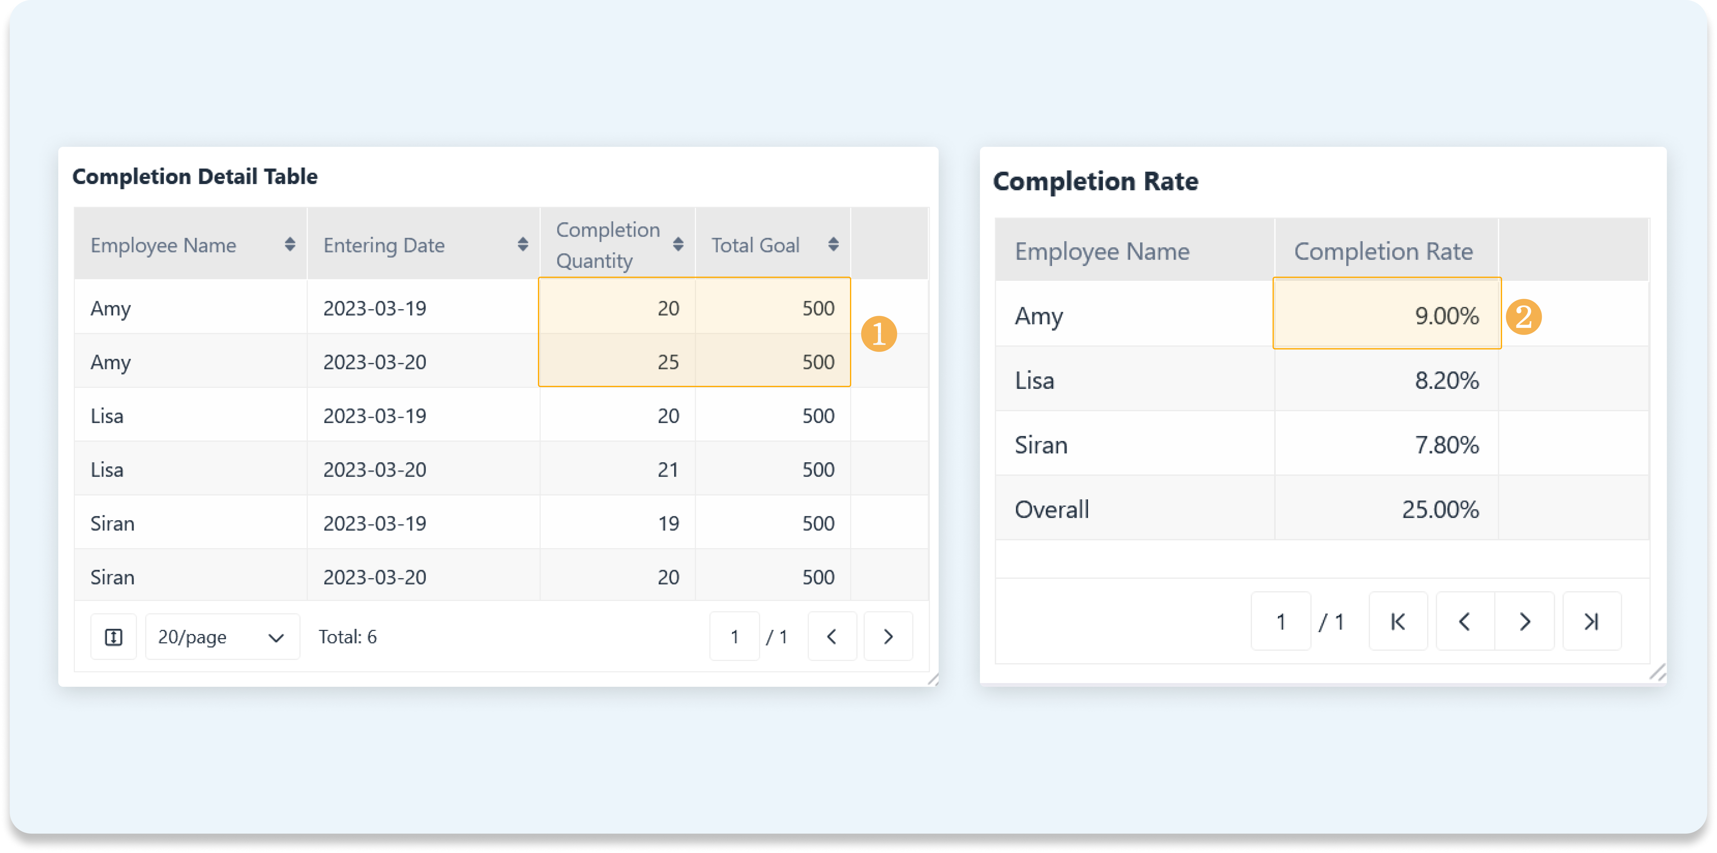
Task: Click the orange marker number 1
Action: (x=879, y=334)
